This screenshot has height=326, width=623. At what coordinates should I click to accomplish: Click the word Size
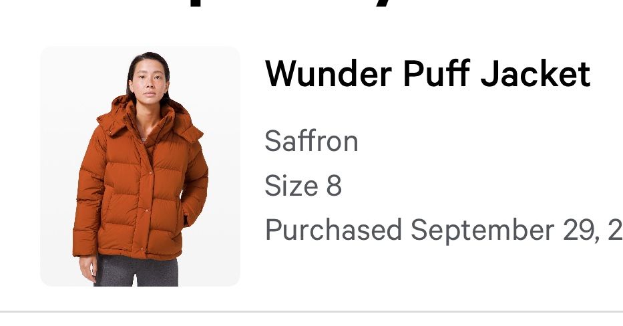[x=291, y=185]
